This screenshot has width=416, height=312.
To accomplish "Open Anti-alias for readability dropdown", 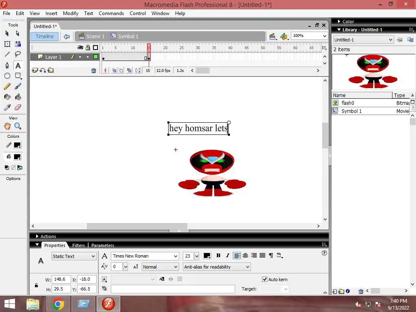I will click(217, 267).
